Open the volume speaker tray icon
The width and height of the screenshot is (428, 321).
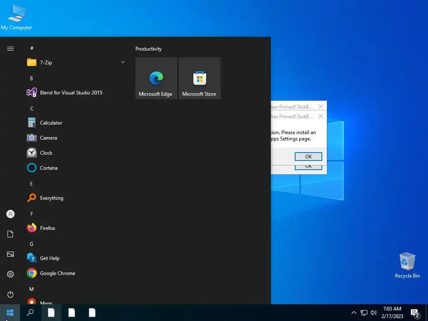[x=374, y=313]
